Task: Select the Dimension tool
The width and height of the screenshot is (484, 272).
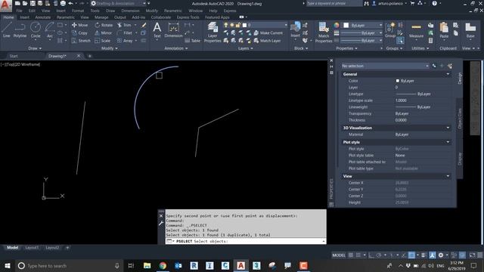Action: [x=173, y=30]
